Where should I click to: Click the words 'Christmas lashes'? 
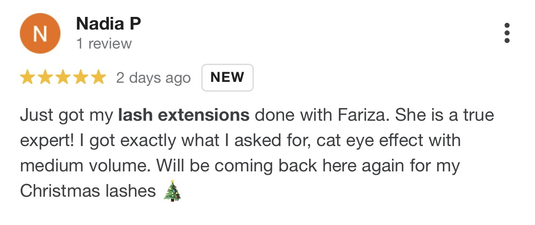[88, 191]
